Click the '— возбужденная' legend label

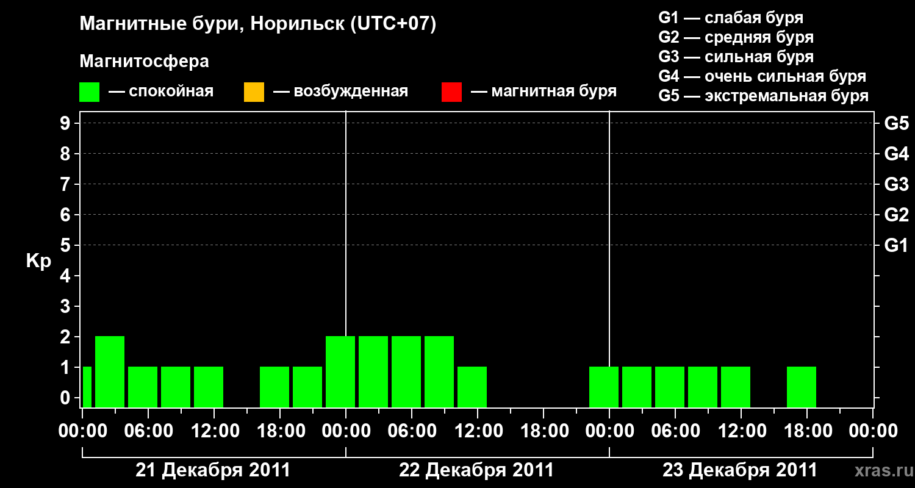tap(340, 91)
